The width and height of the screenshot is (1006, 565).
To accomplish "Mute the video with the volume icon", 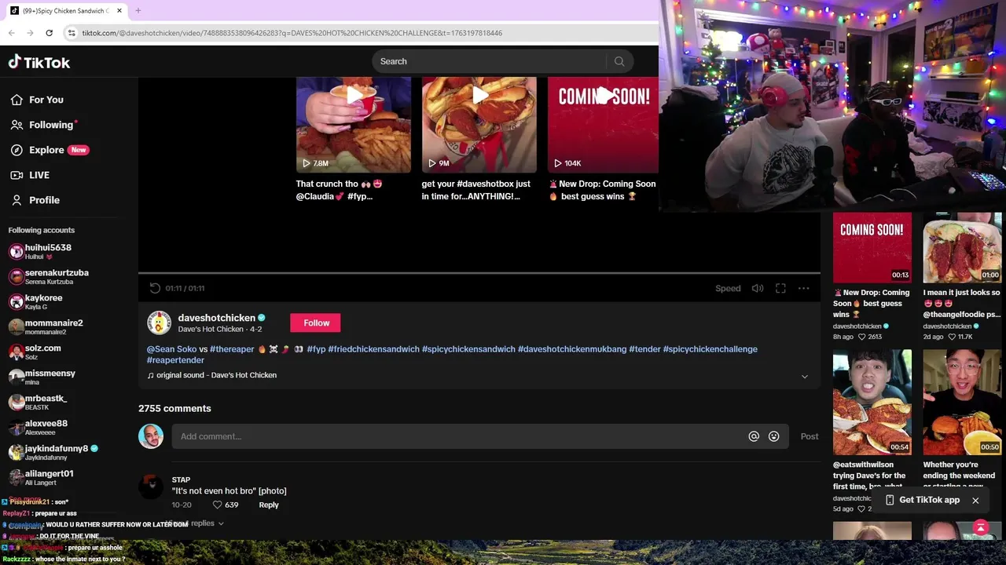I will coord(758,288).
